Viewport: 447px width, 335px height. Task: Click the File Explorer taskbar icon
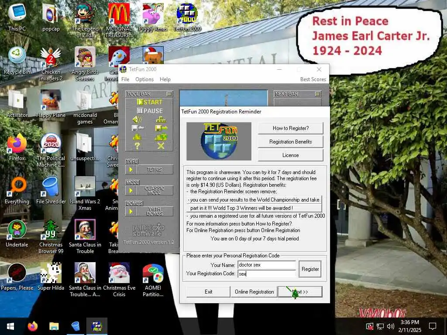[x=54, y=326]
